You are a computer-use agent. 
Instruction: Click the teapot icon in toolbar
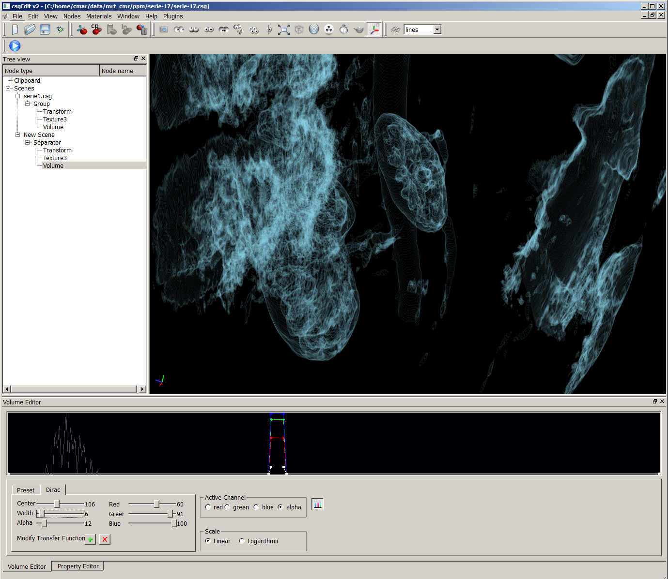point(359,30)
